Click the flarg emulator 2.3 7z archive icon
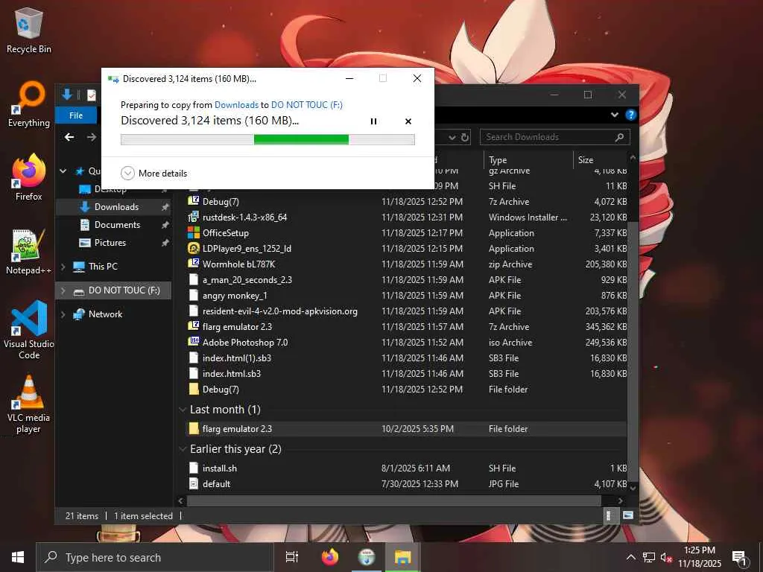The height and width of the screenshot is (572, 763). coord(194,326)
